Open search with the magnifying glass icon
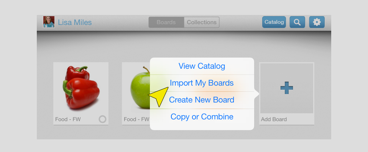 pyautogui.click(x=297, y=22)
